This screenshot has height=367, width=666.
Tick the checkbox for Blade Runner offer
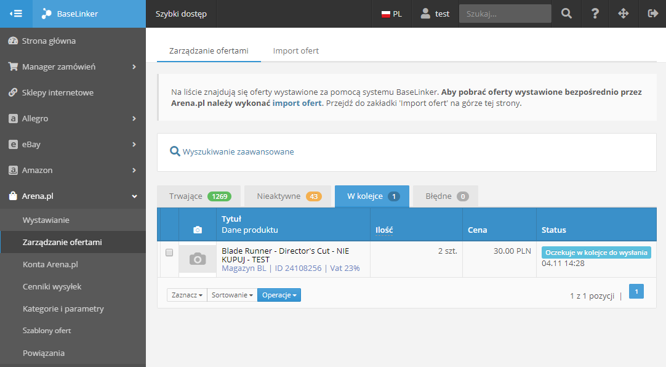pyautogui.click(x=169, y=252)
